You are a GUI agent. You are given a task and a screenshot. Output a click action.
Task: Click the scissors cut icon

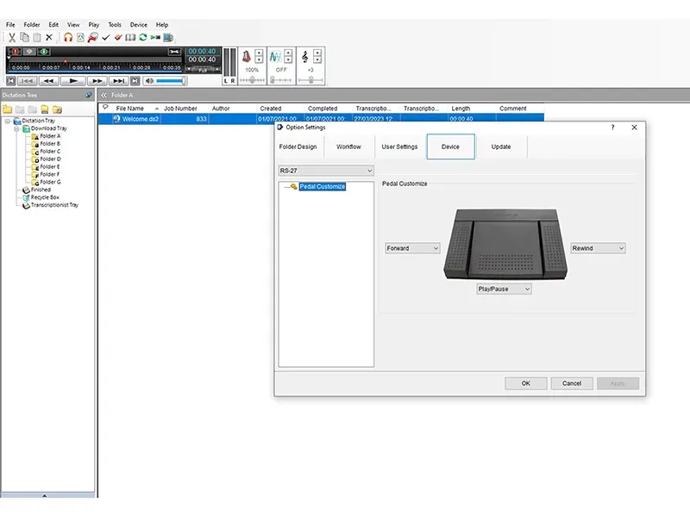(x=11, y=37)
